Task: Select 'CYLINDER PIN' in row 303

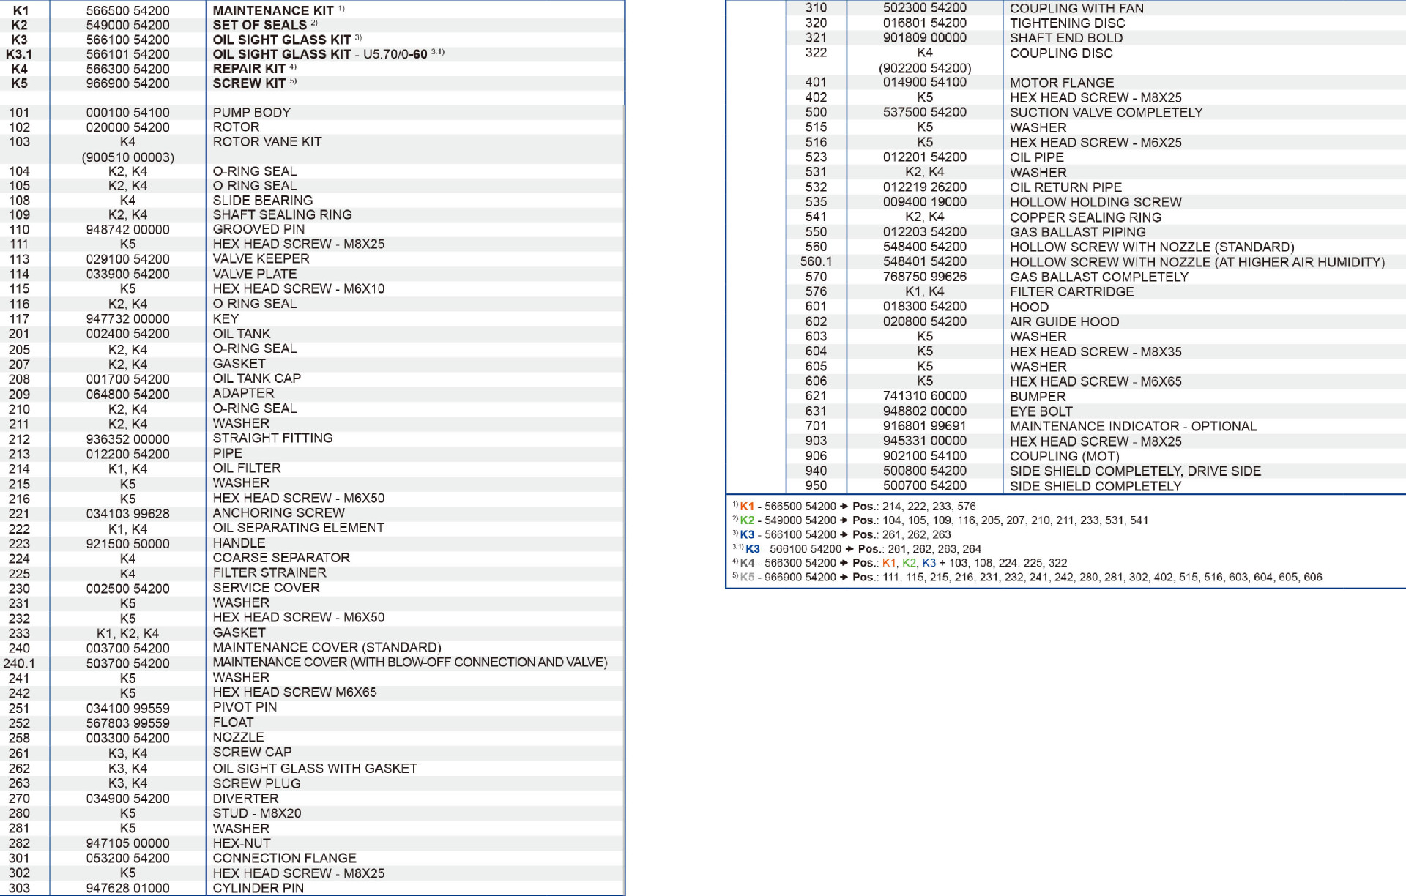Action: pos(258,888)
